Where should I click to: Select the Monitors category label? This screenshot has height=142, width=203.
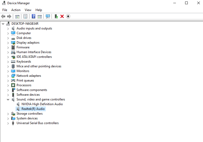click(x=23, y=71)
